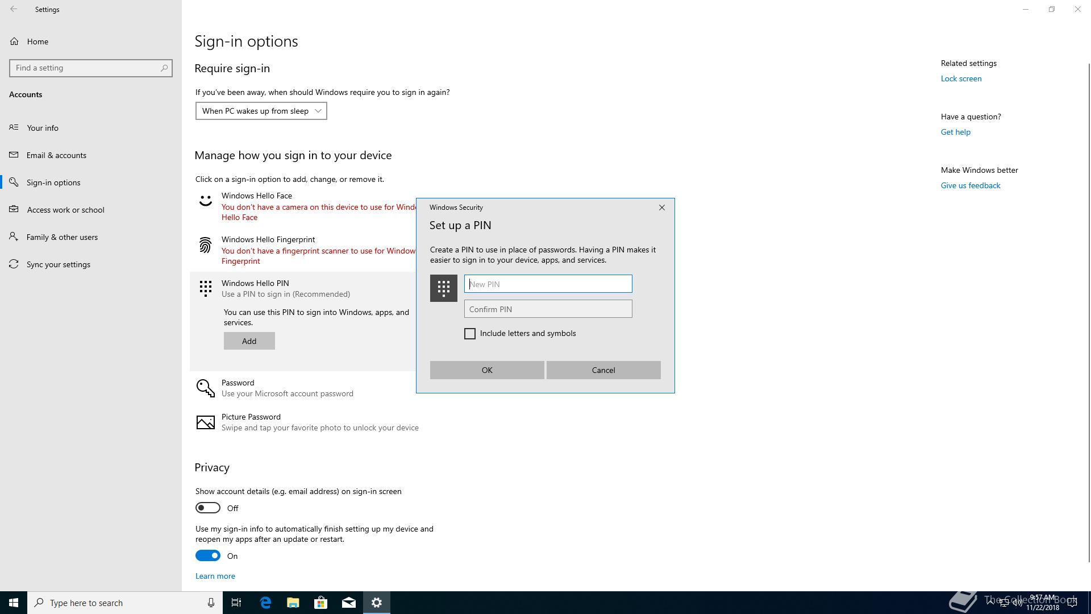This screenshot has height=614, width=1091.
Task: Click the Picture Password image icon
Action: (206, 422)
